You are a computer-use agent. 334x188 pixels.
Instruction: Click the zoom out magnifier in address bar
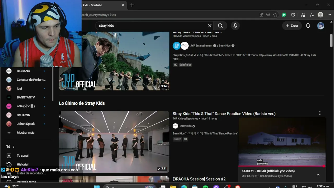pyautogui.click(x=268, y=15)
